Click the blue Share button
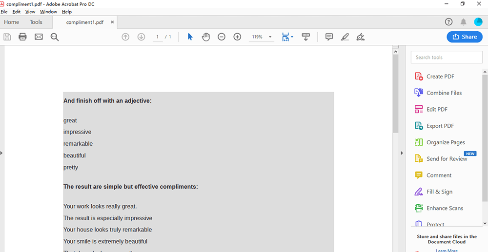The width and height of the screenshot is (488, 252). click(x=465, y=37)
